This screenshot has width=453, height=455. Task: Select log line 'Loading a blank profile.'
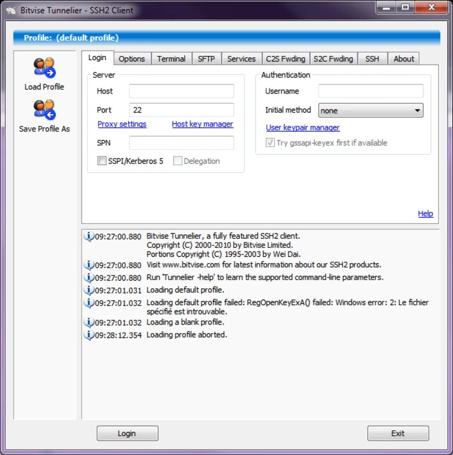pos(185,322)
